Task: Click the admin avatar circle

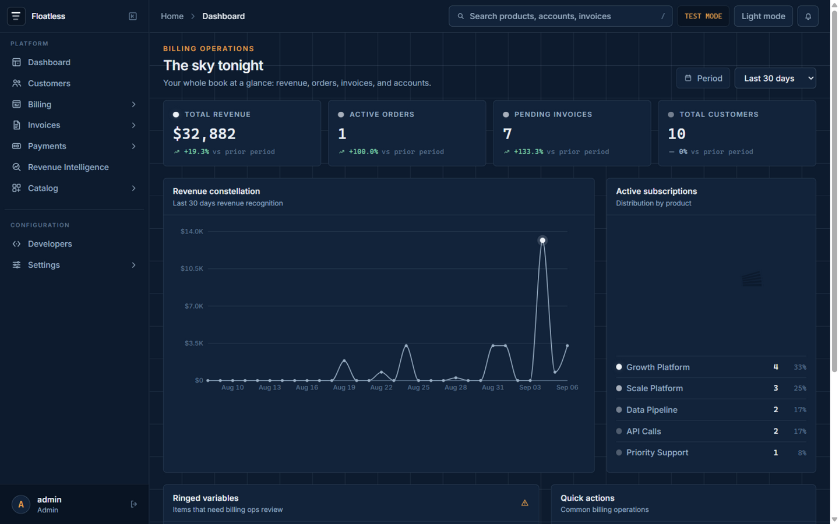Action: pyautogui.click(x=21, y=504)
